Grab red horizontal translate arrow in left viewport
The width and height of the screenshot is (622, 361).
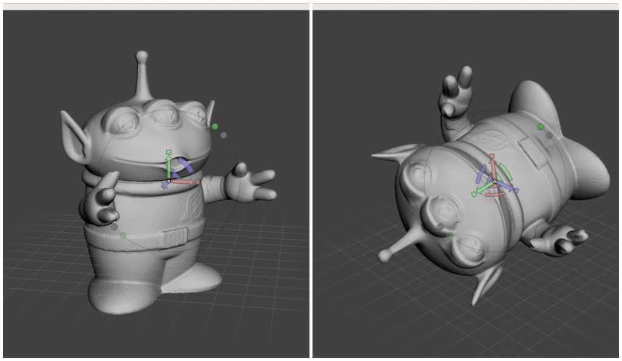pos(183,181)
